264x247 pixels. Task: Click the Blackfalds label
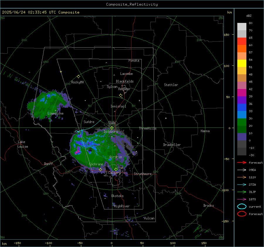click(125, 81)
